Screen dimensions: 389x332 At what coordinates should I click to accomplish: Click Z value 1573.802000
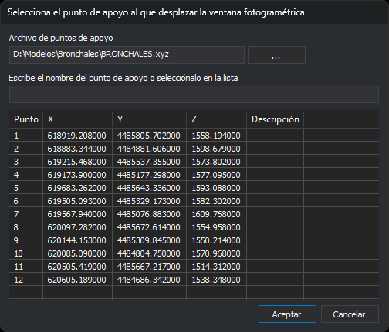(x=216, y=162)
